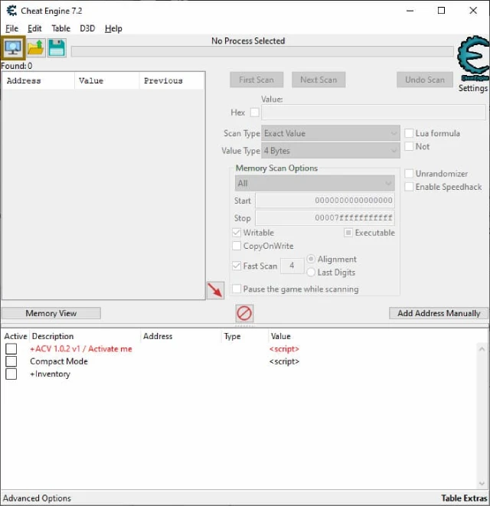Open the Memory Scan Options All dropdown
Viewport: 490px width, 506px height.
[x=315, y=183]
